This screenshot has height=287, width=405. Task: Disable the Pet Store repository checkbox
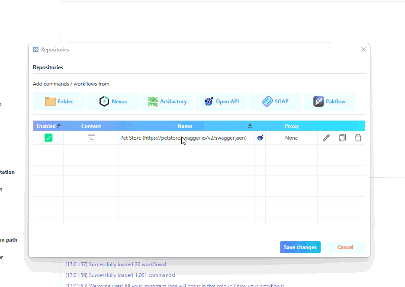[x=48, y=138]
